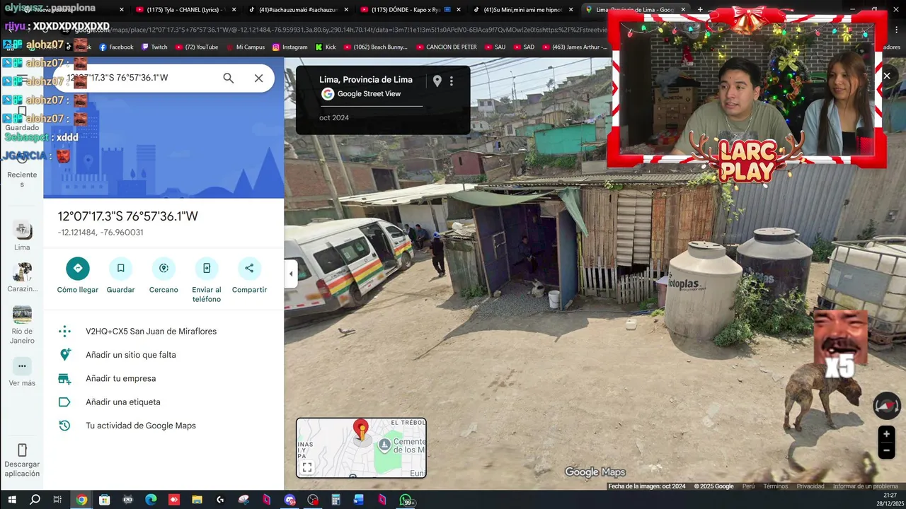The image size is (906, 509).
Task: Open the SAU bookmark
Action: point(495,47)
